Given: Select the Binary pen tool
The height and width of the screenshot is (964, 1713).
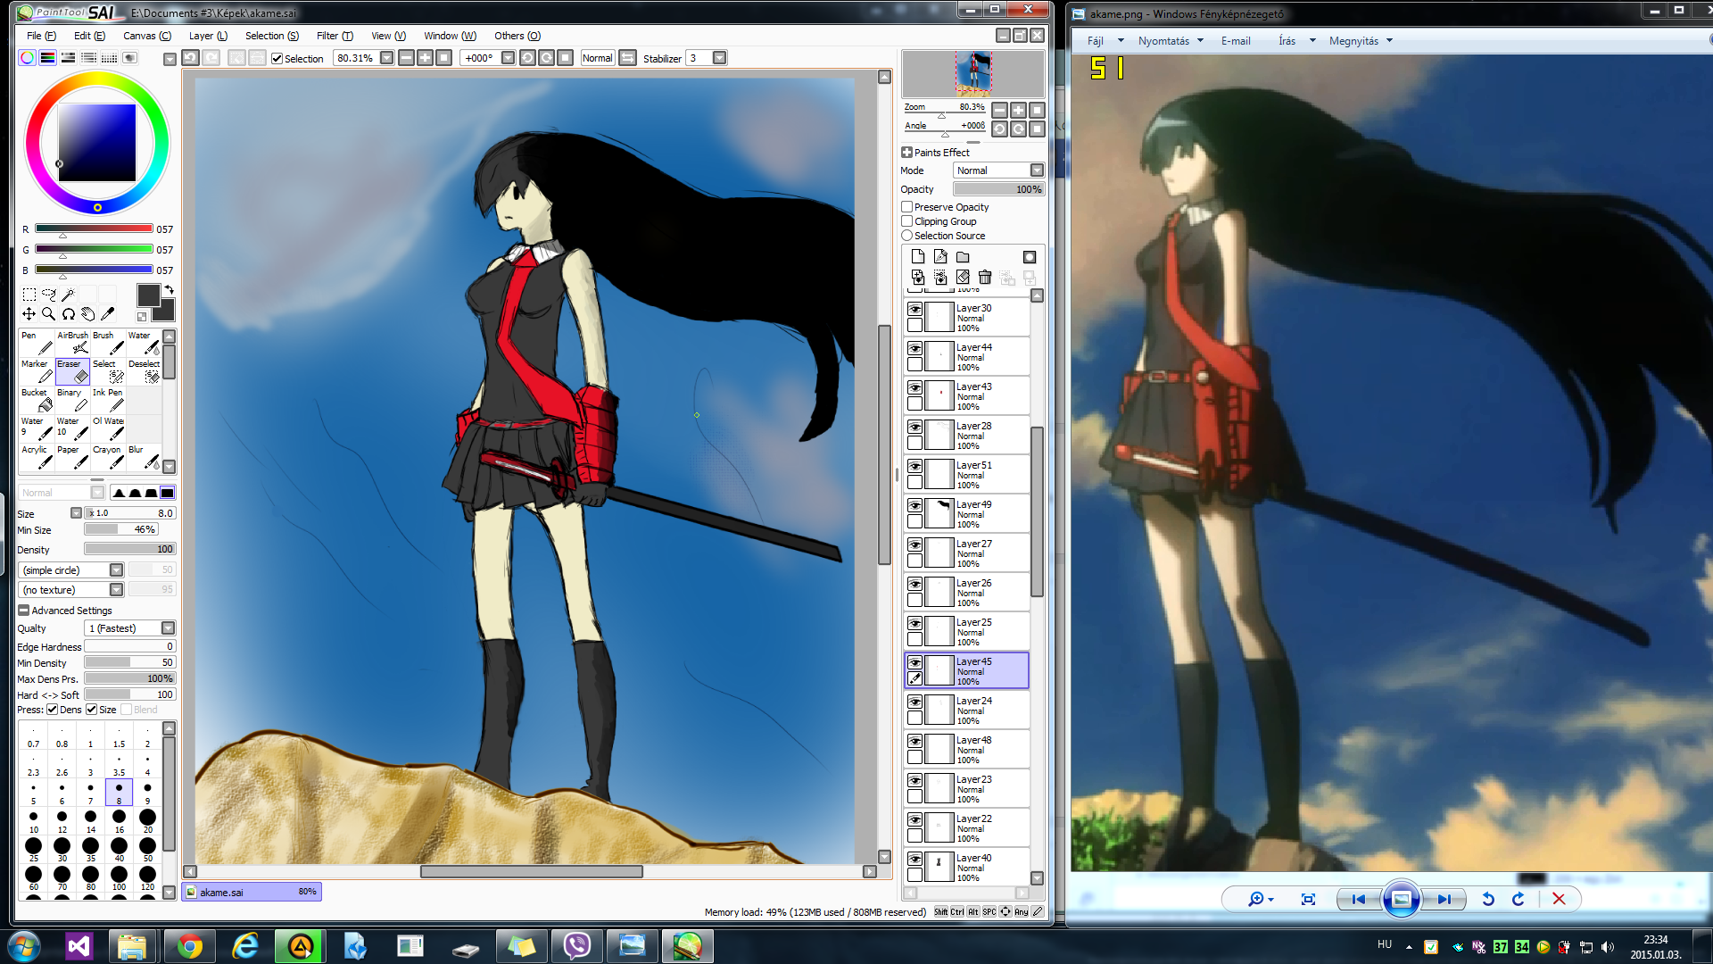Looking at the screenshot, I should coord(72,400).
